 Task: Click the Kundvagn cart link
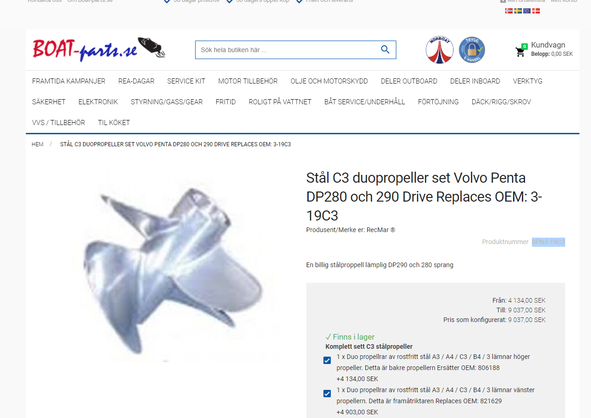(548, 45)
